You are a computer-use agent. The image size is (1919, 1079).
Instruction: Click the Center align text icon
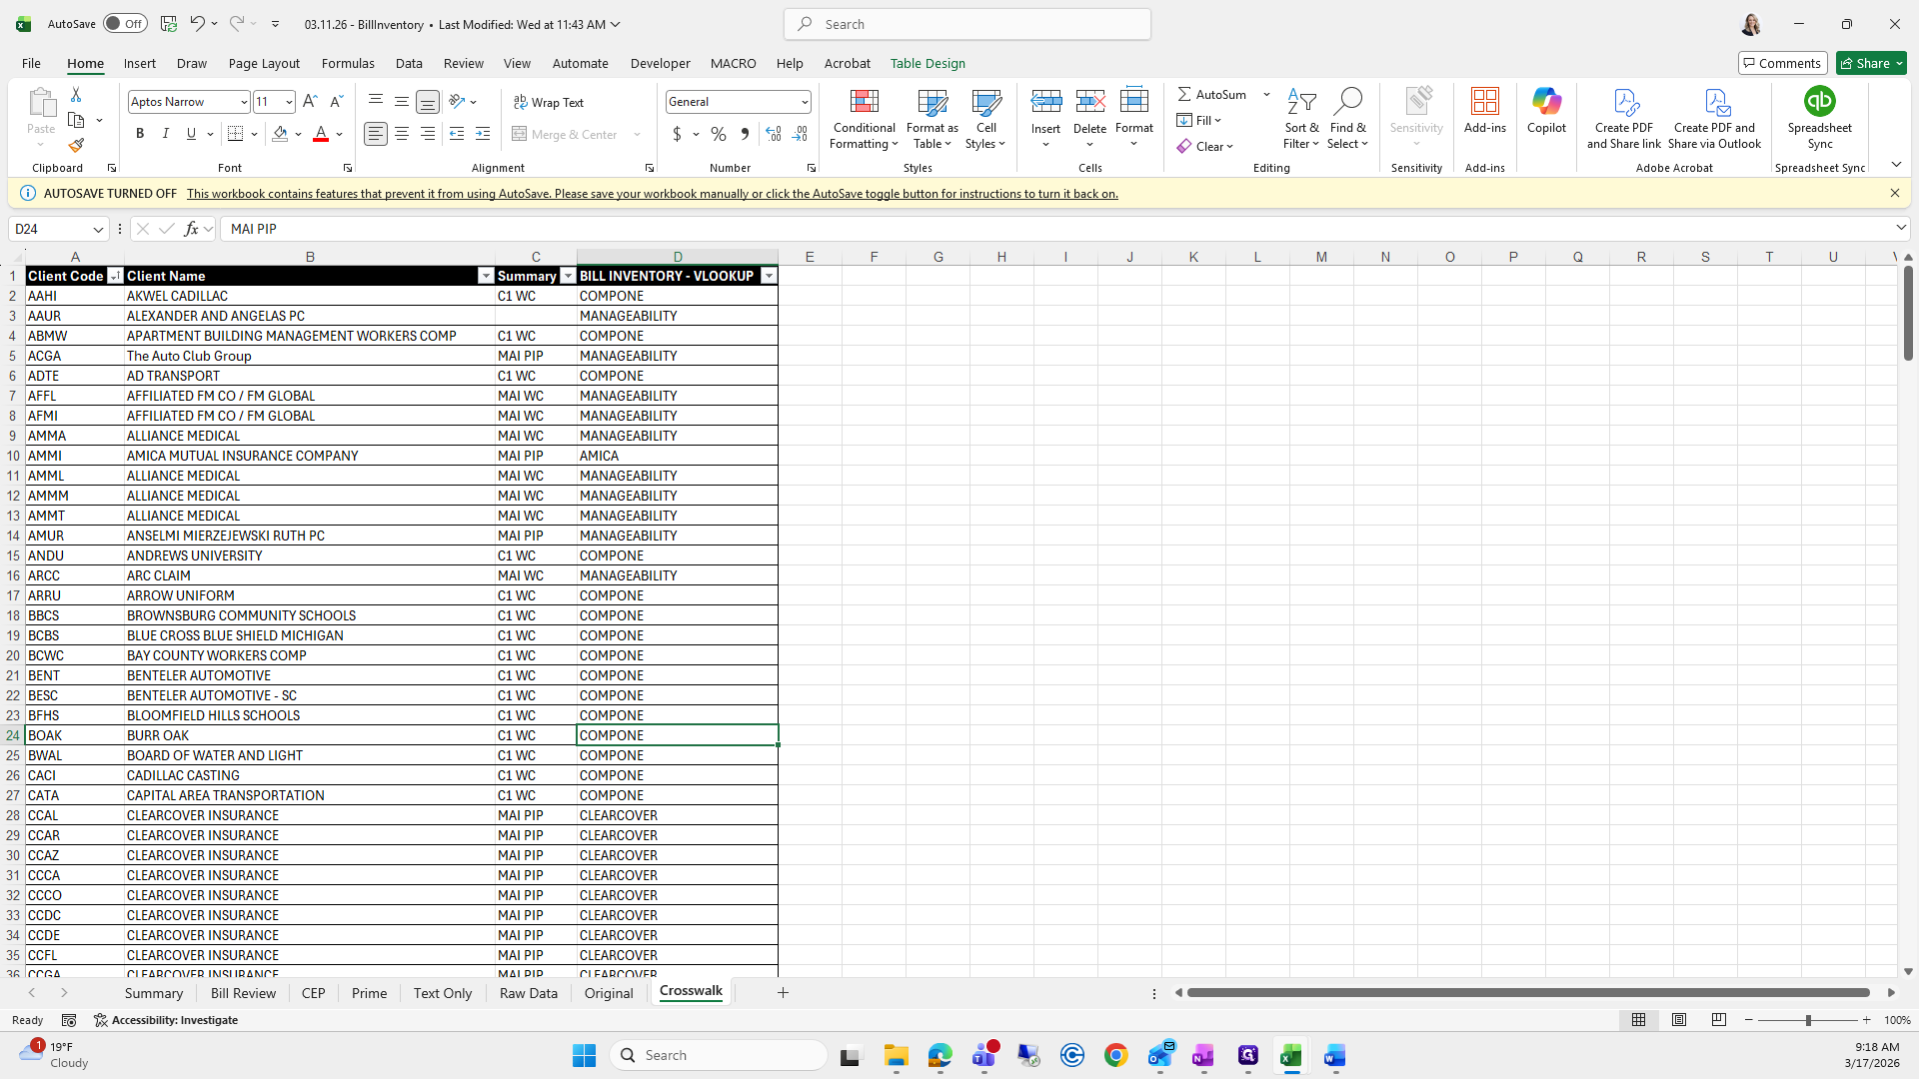click(x=402, y=134)
